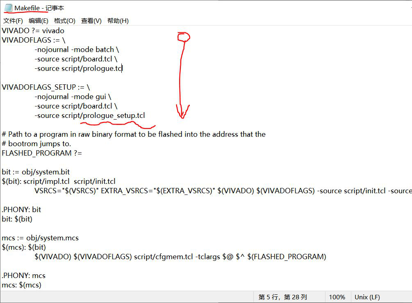Place cursor on -nojournal -mode batch line
Screen dimensions: 412x303
pyautogui.click(x=77, y=50)
